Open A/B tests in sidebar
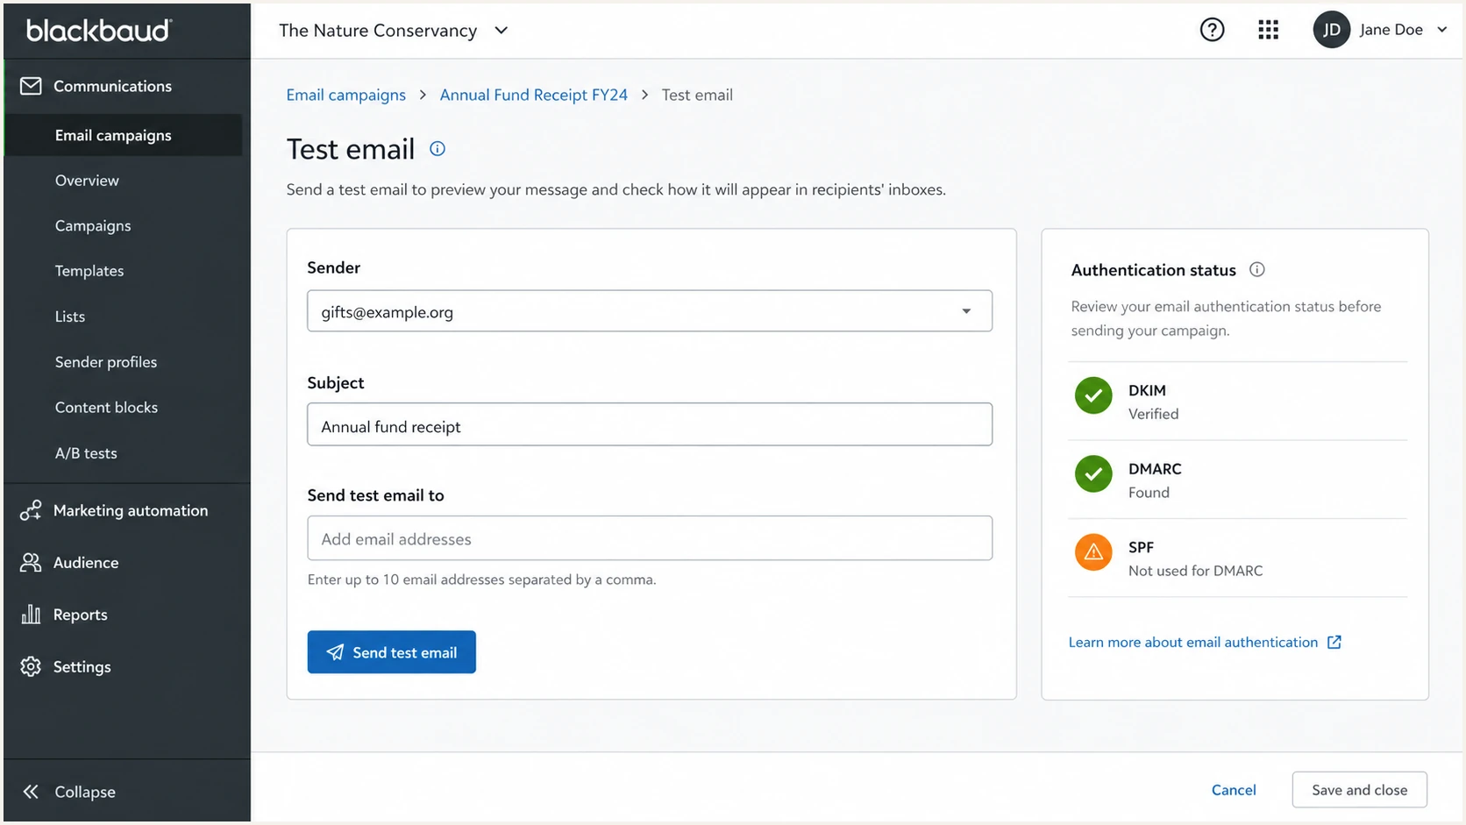Image resolution: width=1466 pixels, height=825 pixels. 86,453
